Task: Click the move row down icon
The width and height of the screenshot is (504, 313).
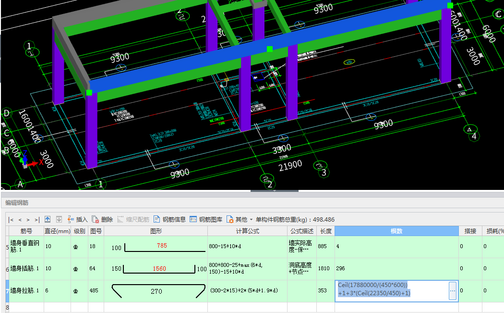Action: tap(59, 219)
